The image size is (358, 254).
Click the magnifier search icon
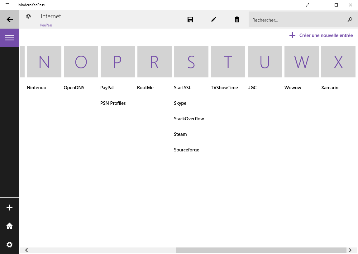tap(350, 20)
